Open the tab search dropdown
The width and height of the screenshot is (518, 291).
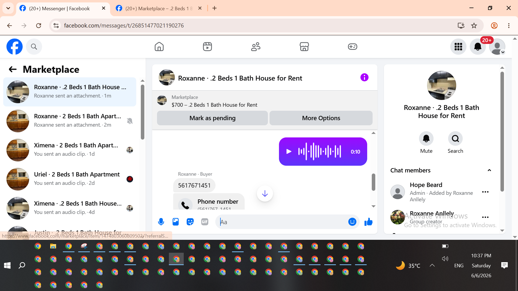coord(8,8)
